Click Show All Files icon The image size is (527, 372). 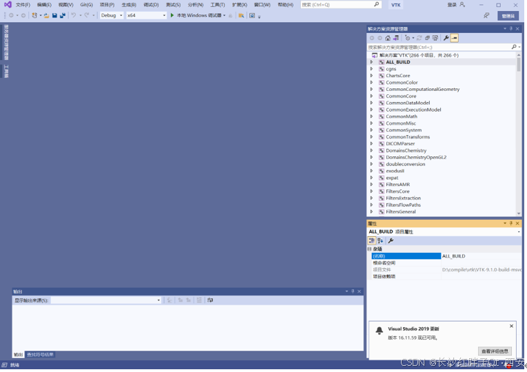tap(435, 38)
